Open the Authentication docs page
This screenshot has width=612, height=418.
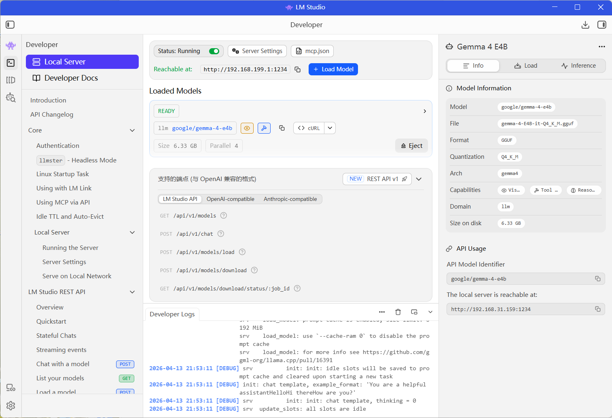click(x=58, y=146)
